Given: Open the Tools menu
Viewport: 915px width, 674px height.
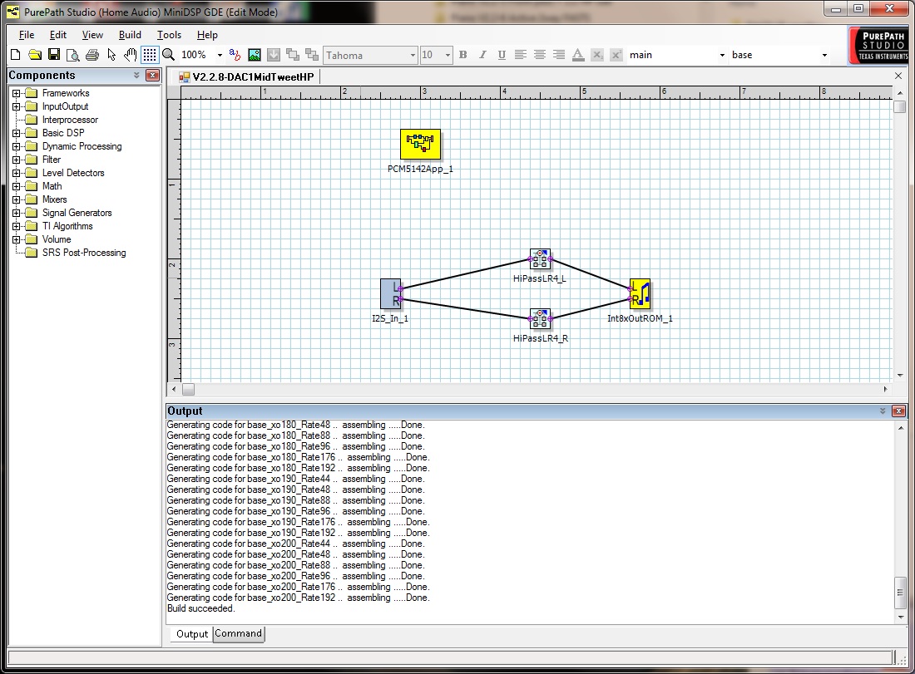Looking at the screenshot, I should (169, 35).
